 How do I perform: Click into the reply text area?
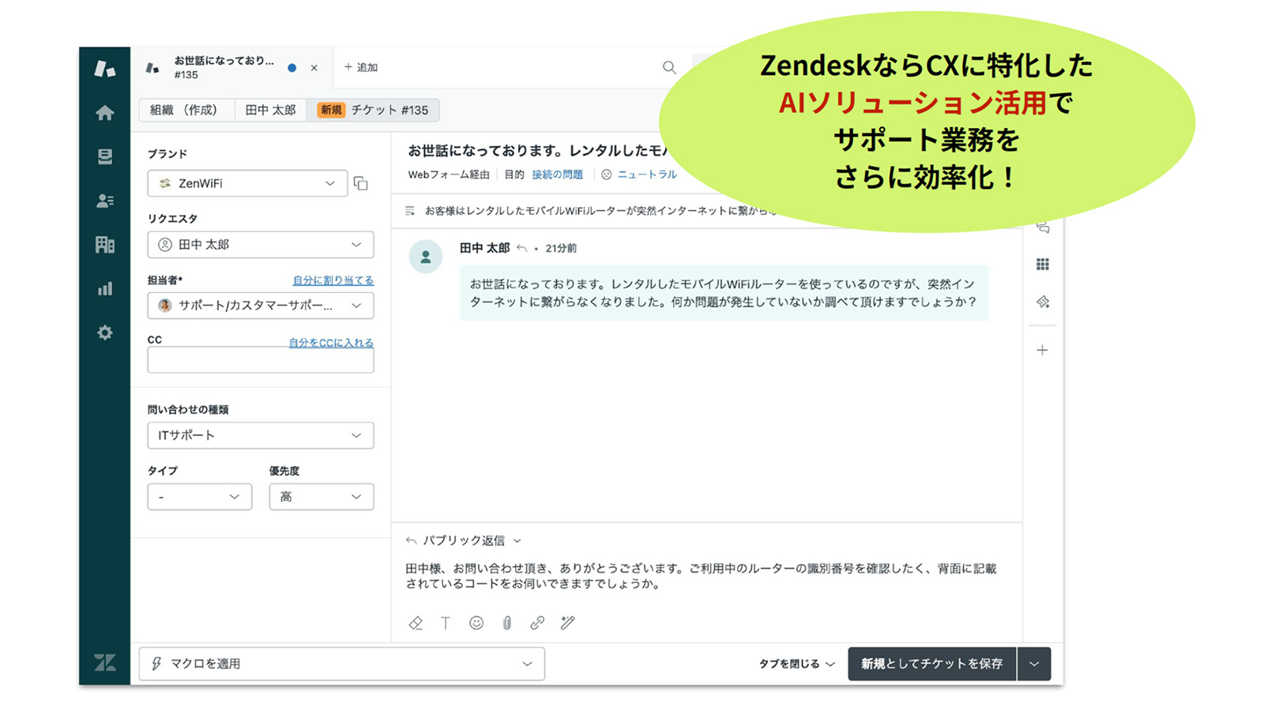tap(702, 577)
